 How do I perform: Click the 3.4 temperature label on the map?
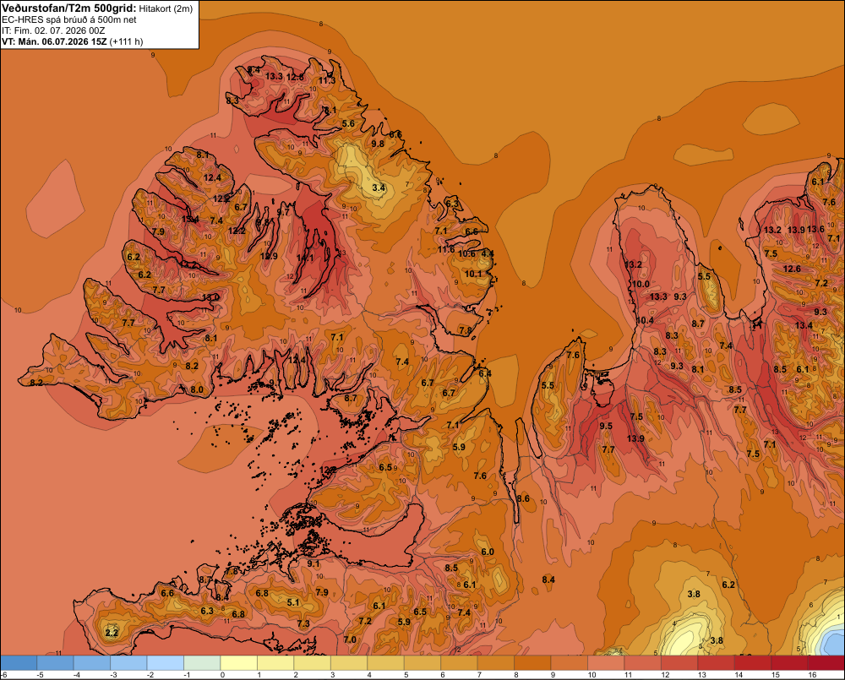coord(379,188)
